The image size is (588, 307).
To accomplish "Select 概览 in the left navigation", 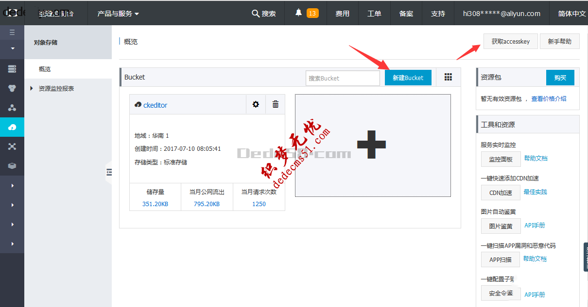I will [x=45, y=69].
